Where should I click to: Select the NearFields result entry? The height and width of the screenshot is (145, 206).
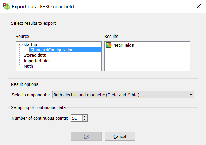[123, 45]
